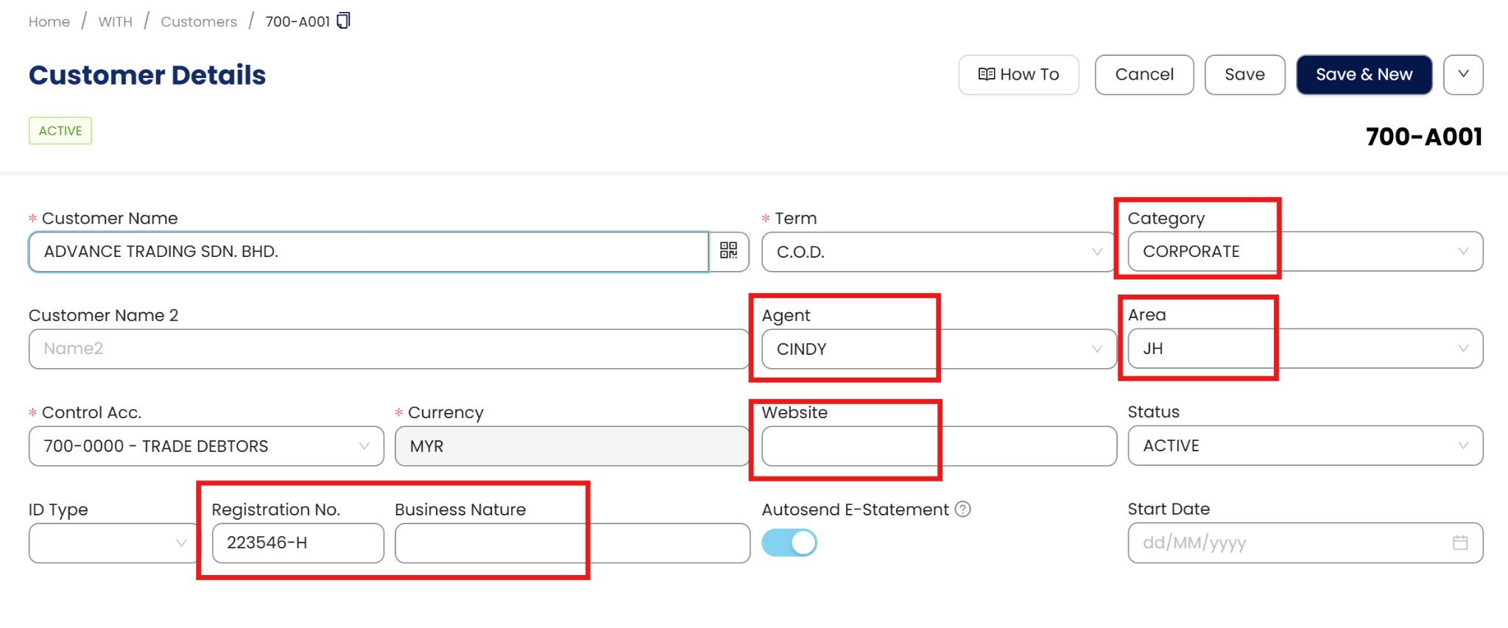The image size is (1508, 628).
Task: Click into the Website input field
Action: [x=937, y=446]
